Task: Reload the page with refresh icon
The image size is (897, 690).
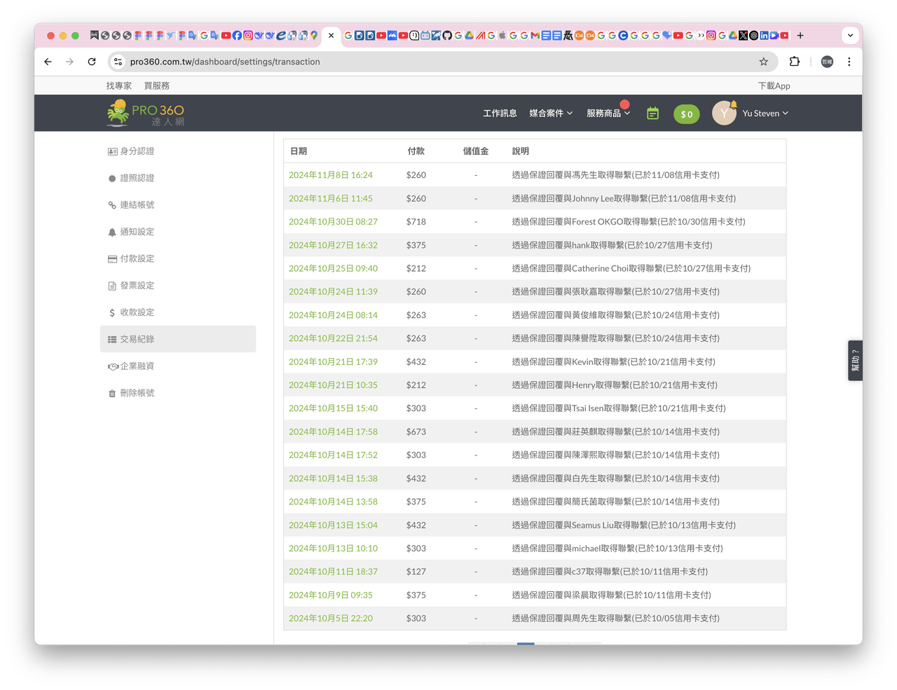Action: pos(92,62)
